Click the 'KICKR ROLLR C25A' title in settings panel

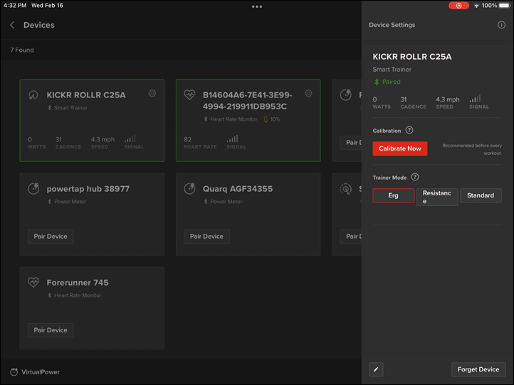pos(412,57)
